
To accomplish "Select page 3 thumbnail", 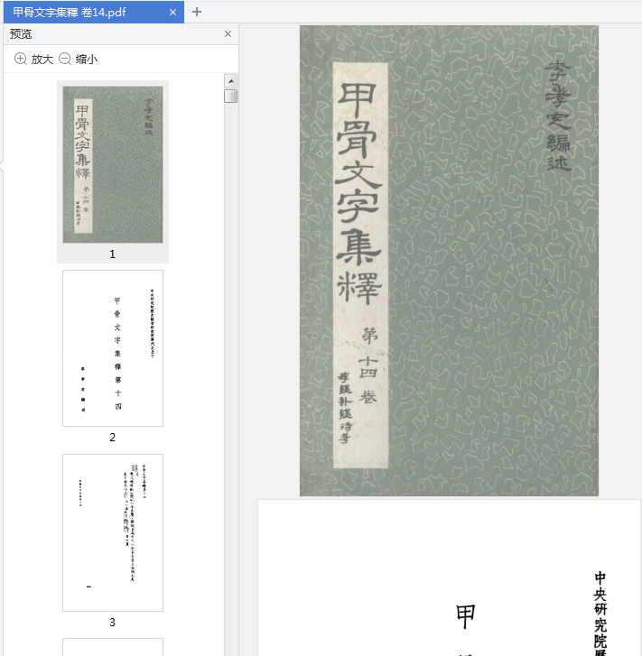I will pos(113,532).
